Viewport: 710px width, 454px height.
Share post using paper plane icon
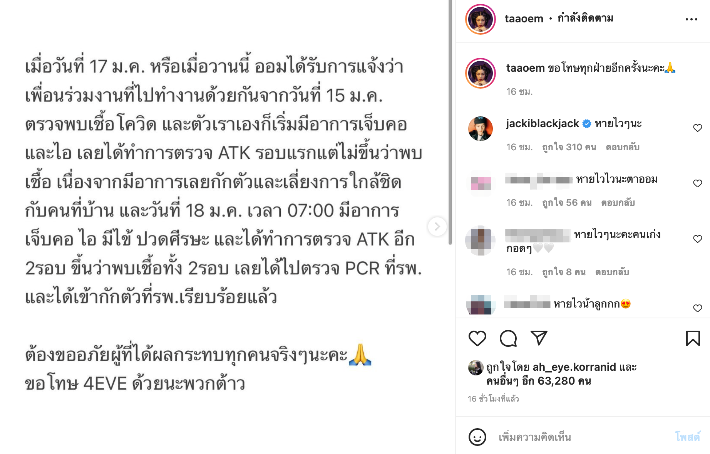tap(539, 338)
